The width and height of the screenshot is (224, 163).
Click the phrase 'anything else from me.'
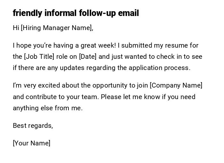click(48, 108)
